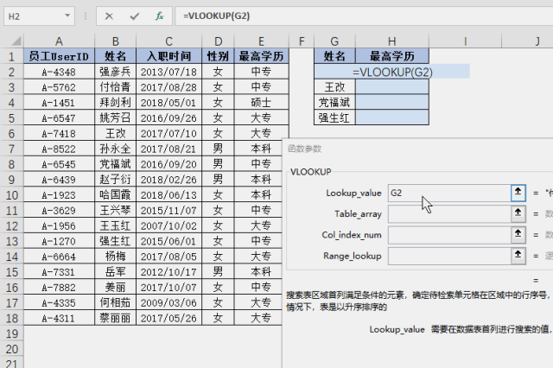Open the Name Box dropdown arrow

67,16
